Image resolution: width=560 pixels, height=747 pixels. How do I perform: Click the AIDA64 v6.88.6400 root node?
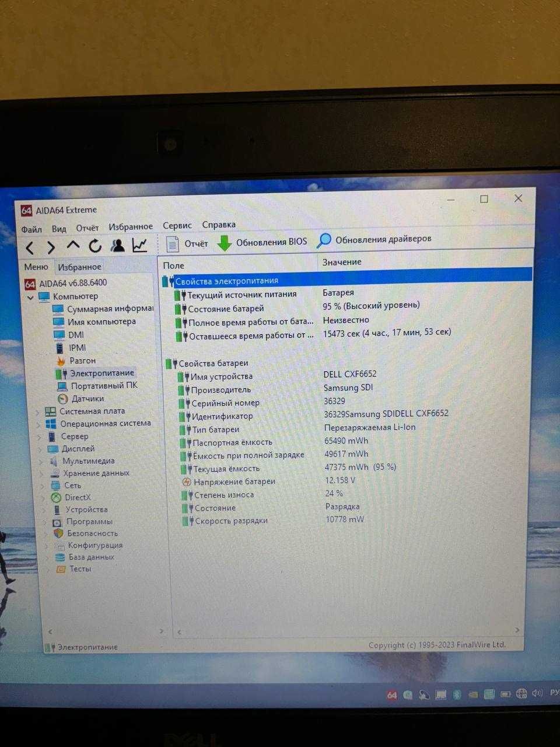tap(65, 283)
